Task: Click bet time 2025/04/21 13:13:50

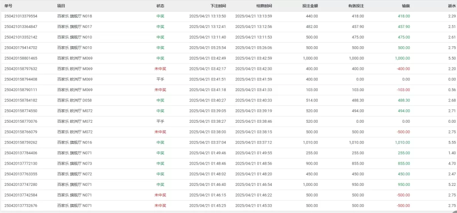Action: (x=208, y=16)
